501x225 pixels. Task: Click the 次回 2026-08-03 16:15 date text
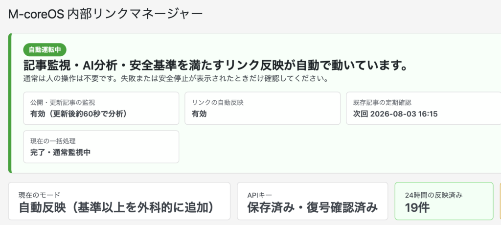point(395,114)
